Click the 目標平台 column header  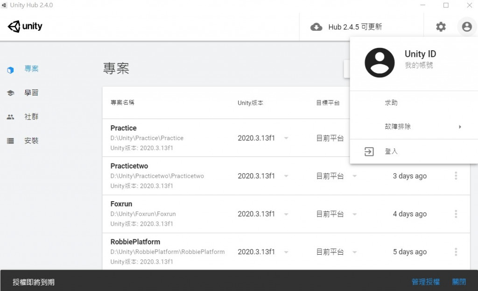point(328,103)
